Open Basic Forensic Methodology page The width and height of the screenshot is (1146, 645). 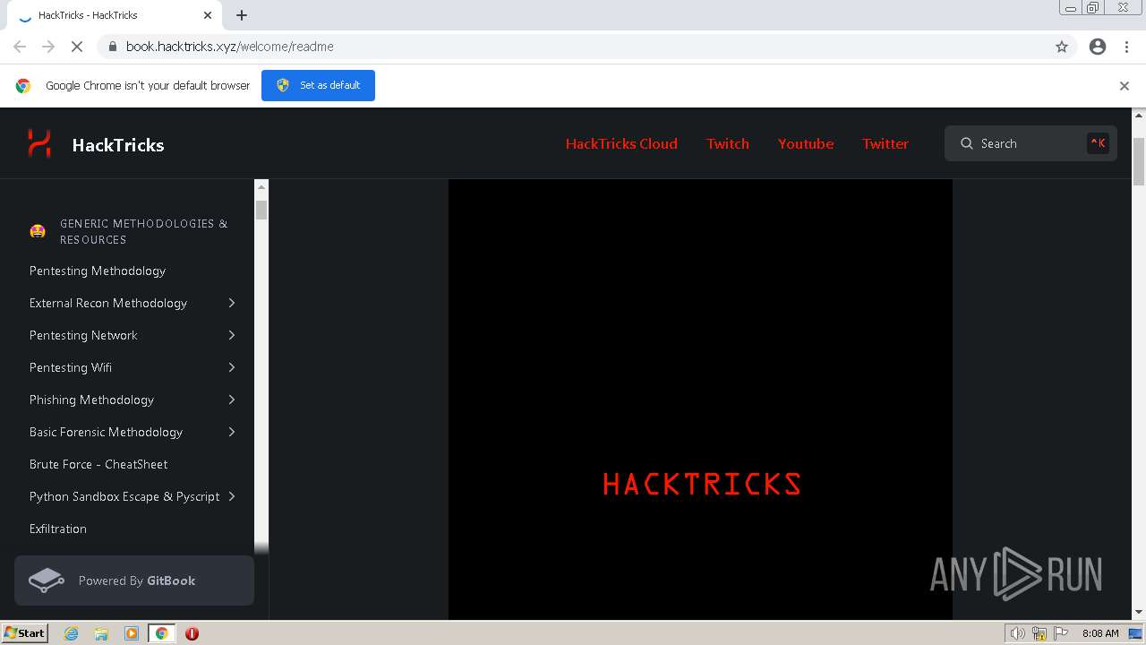tap(106, 432)
